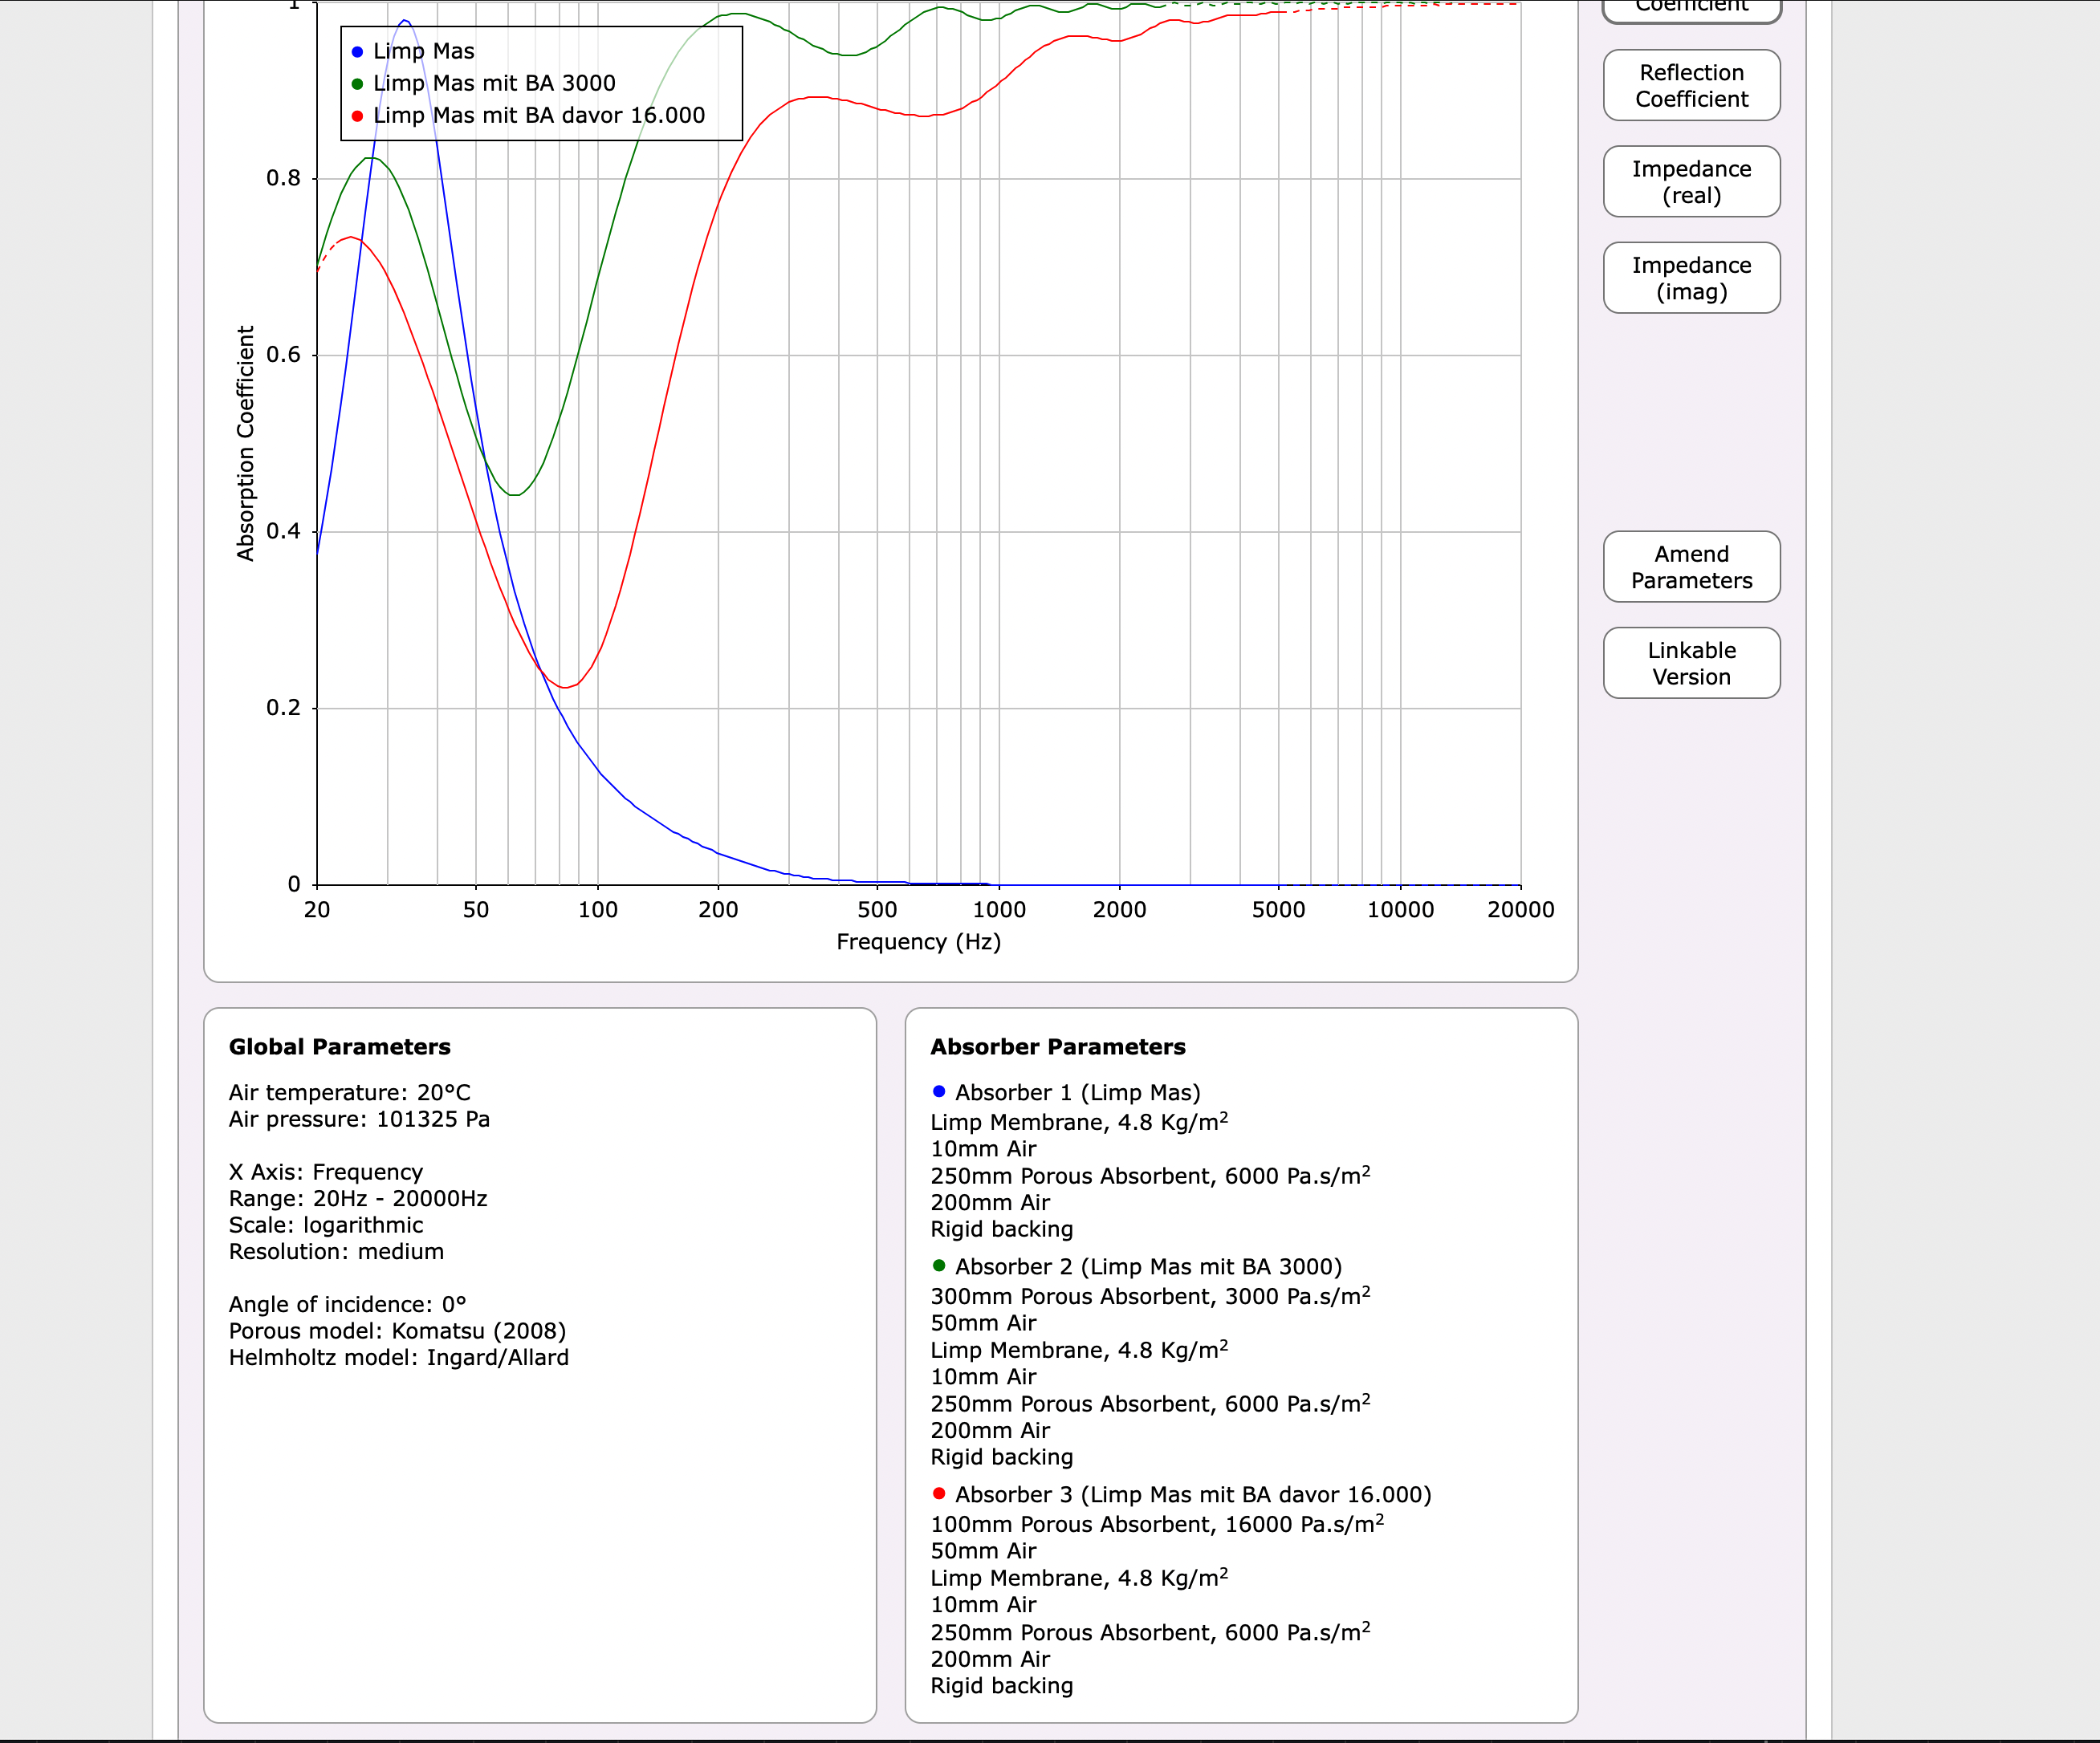Viewport: 2100px width, 1743px height.
Task: Click the partially visible Coefficient button at top
Action: click(1691, 8)
